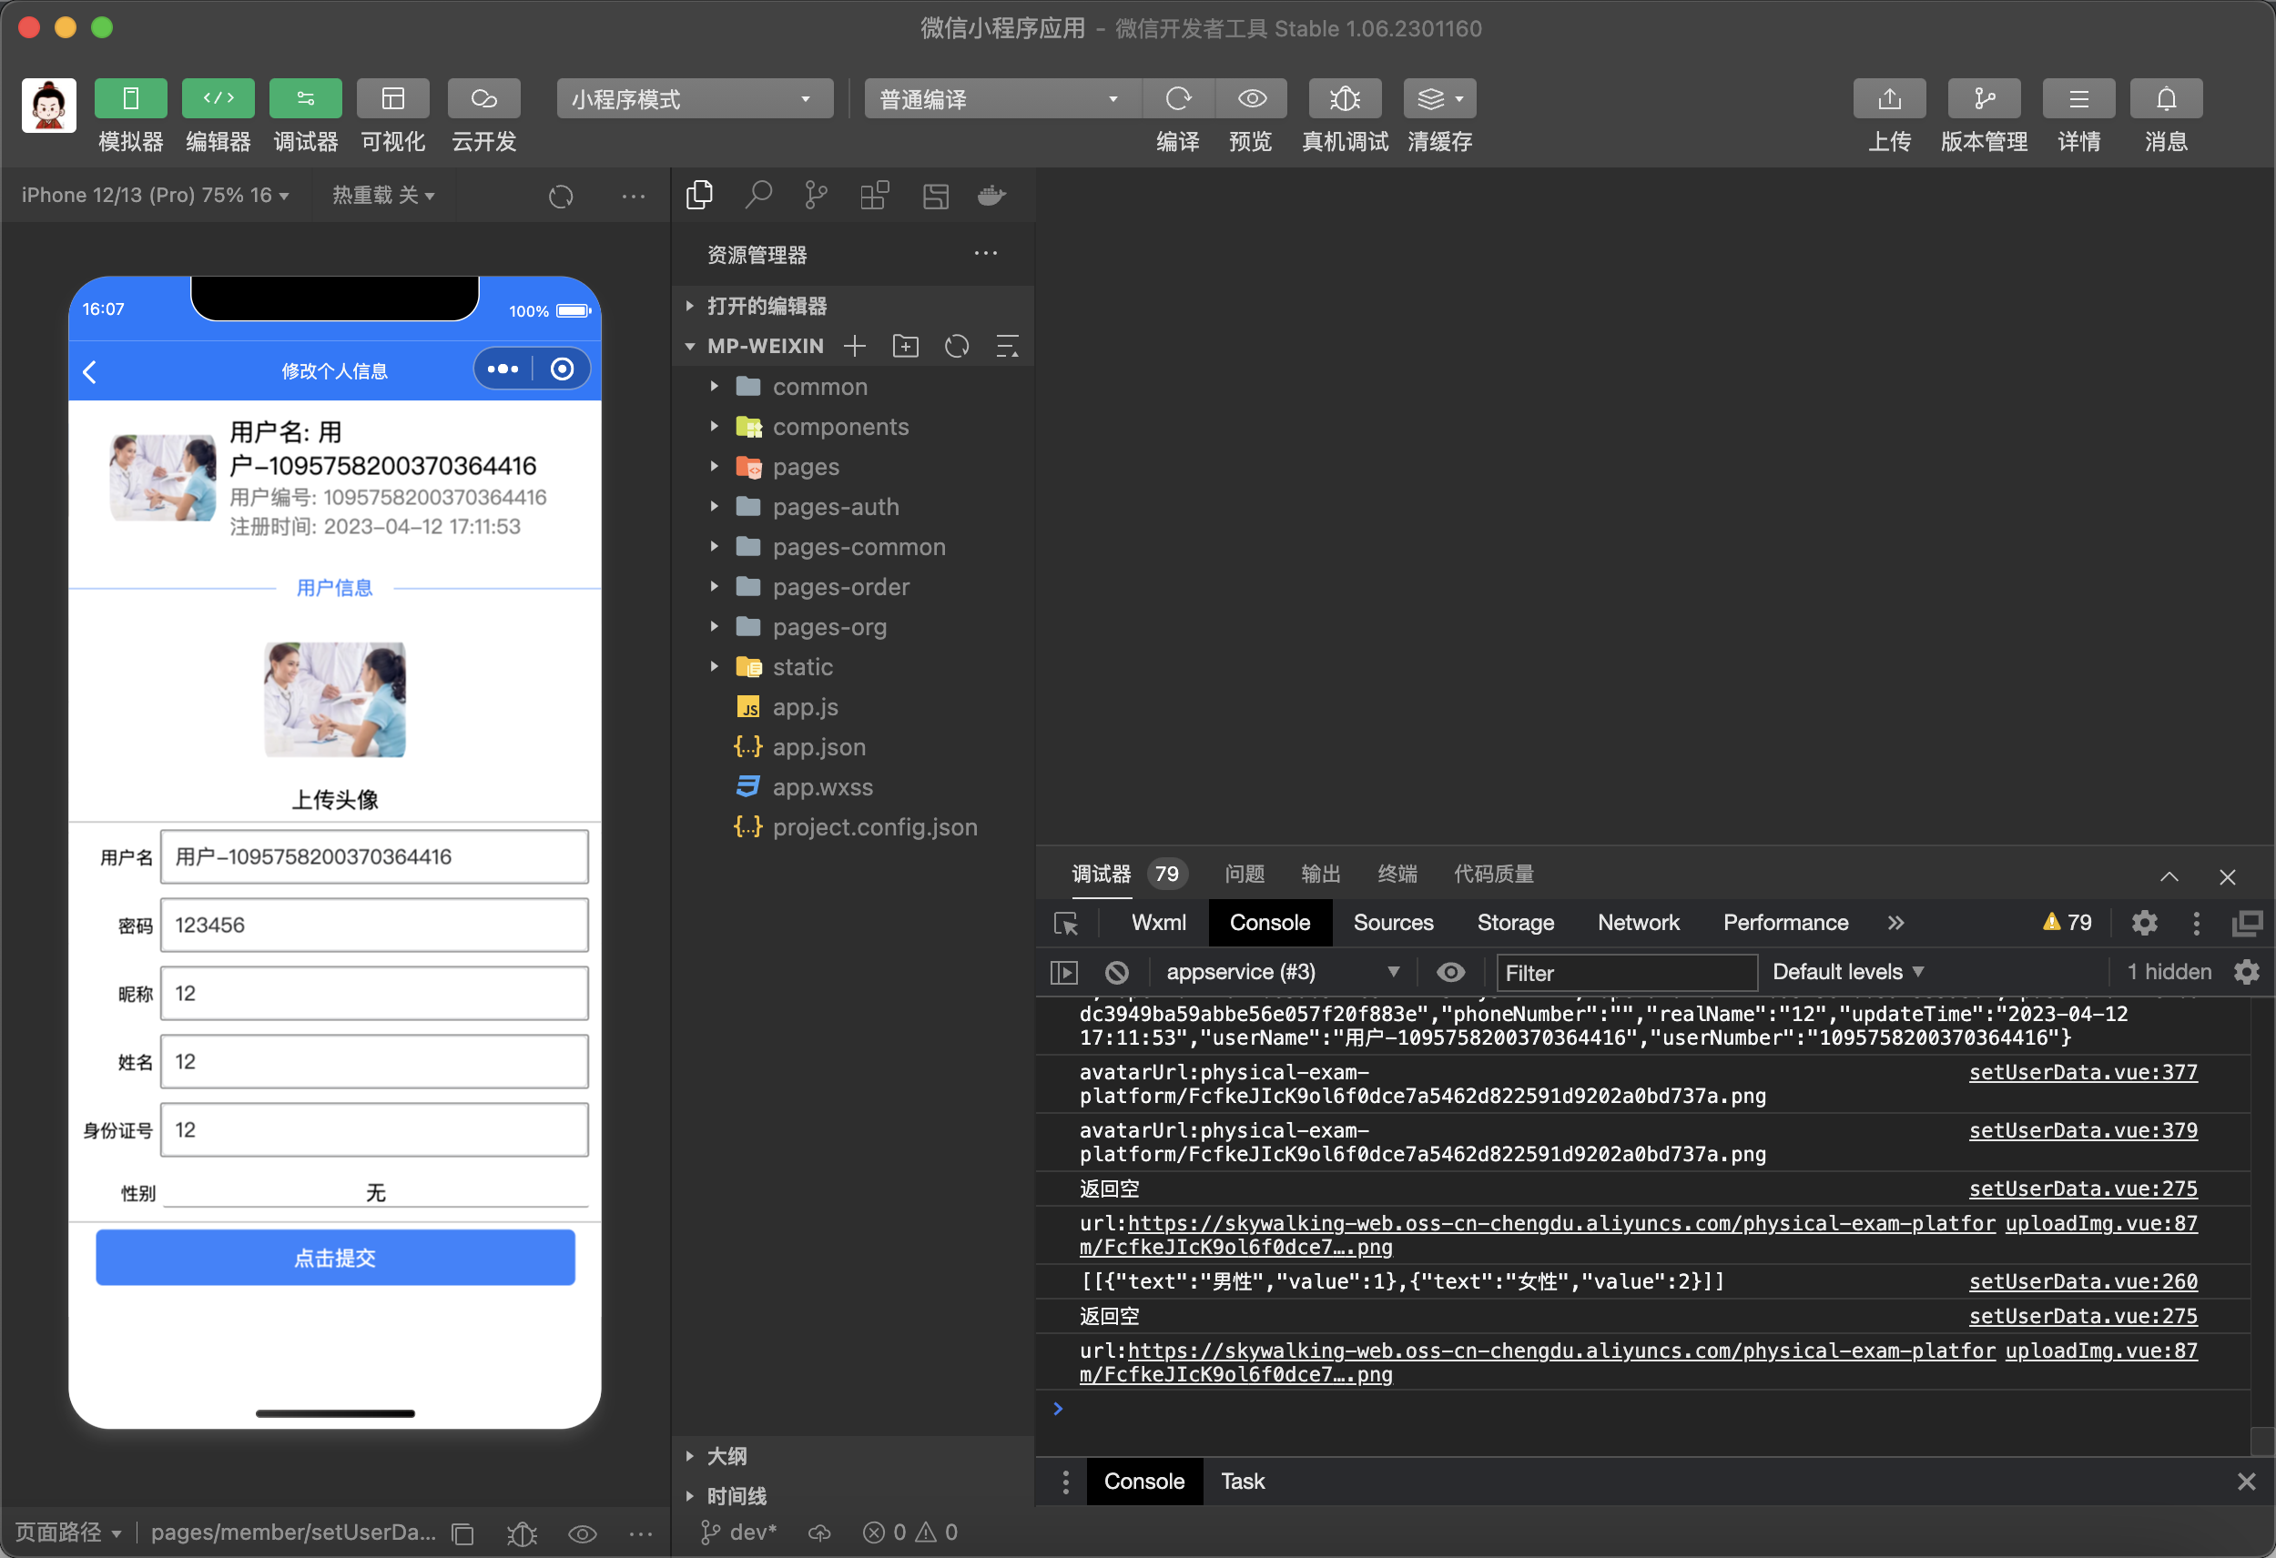The image size is (2276, 1558).
Task: Select the 调试器 debugger tool
Action: (x=306, y=98)
